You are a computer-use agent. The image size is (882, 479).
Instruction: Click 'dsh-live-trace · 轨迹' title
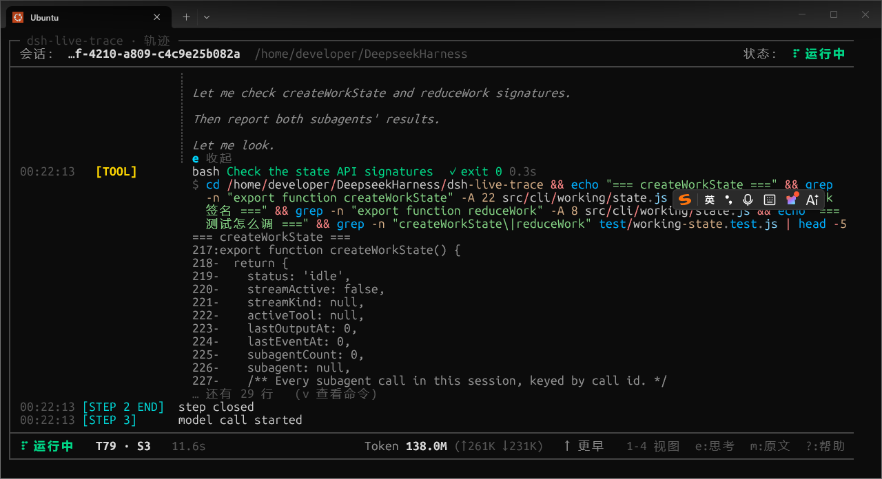pos(99,41)
